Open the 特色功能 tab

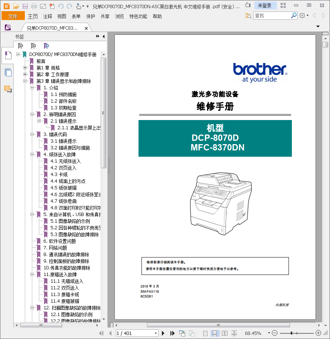pos(138,16)
